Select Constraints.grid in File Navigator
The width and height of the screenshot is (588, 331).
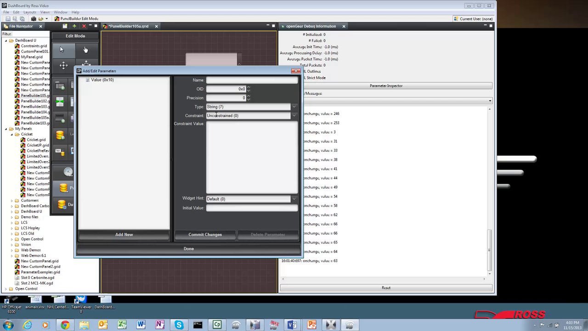coord(34,46)
